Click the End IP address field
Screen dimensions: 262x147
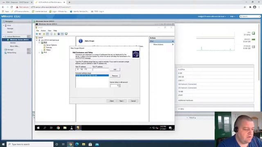[x=101, y=69]
